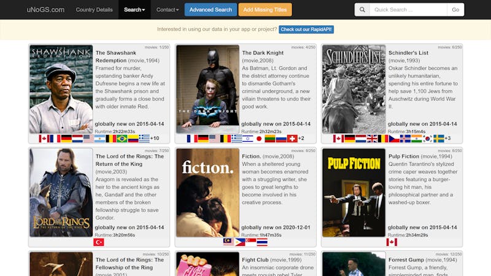Click the Turkey flag under Return of the King
This screenshot has width=491, height=276.
point(99,242)
